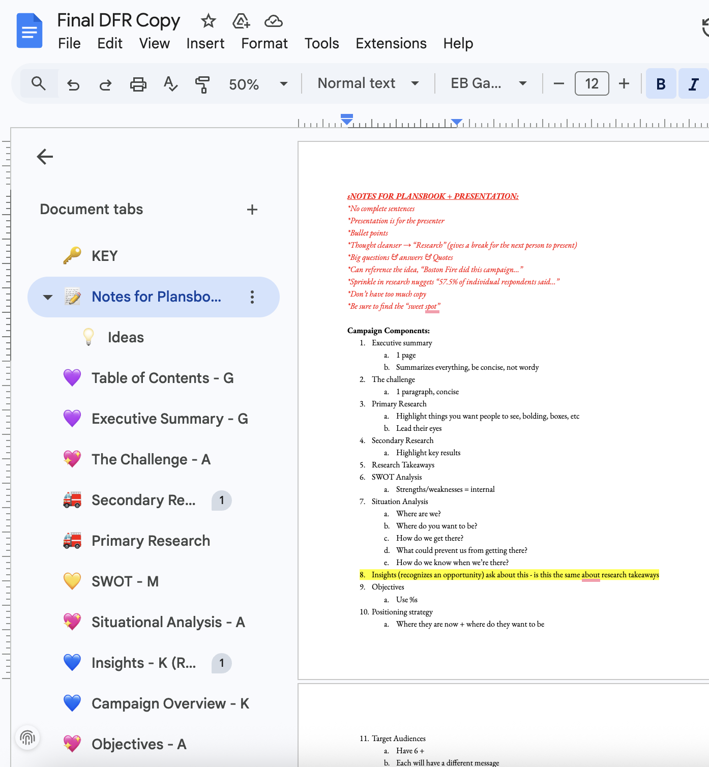Click the font size input field

click(x=592, y=83)
